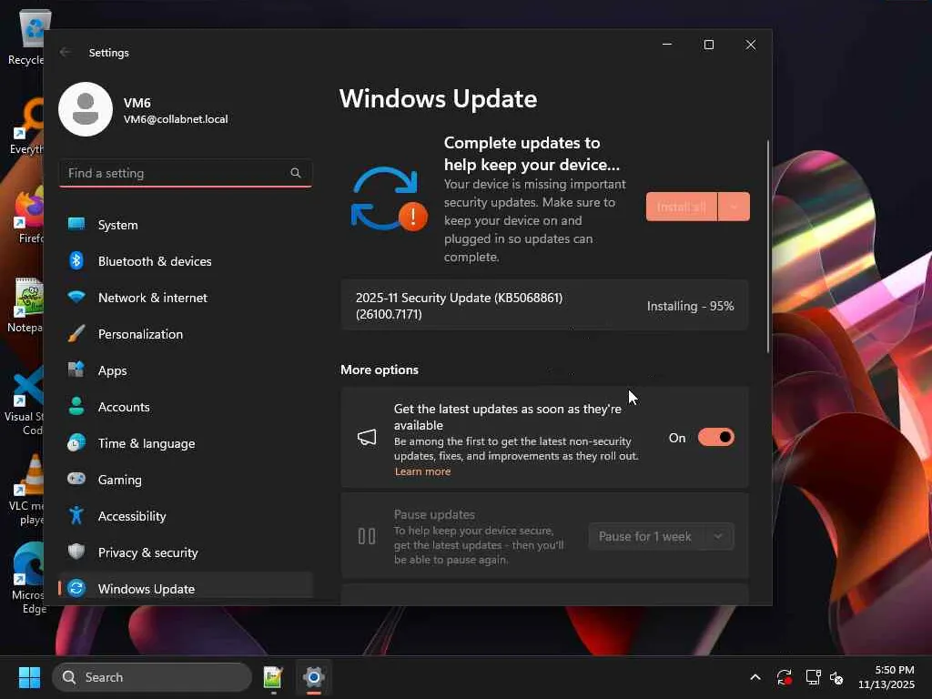Open Time & language settings

pos(186,443)
